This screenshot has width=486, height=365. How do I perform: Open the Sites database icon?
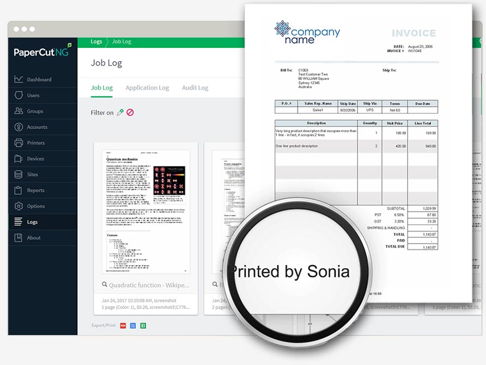(x=19, y=174)
